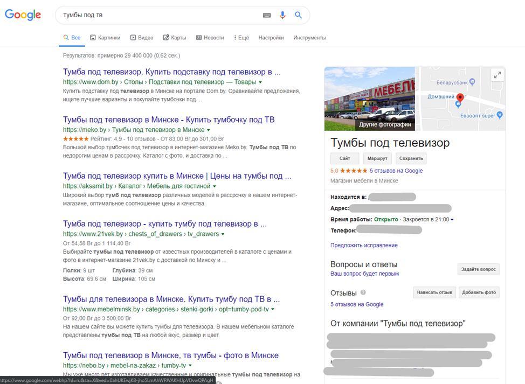The width and height of the screenshot is (525, 384).
Task: Open aksamit.by result about тумбы prices
Action: 177,176
